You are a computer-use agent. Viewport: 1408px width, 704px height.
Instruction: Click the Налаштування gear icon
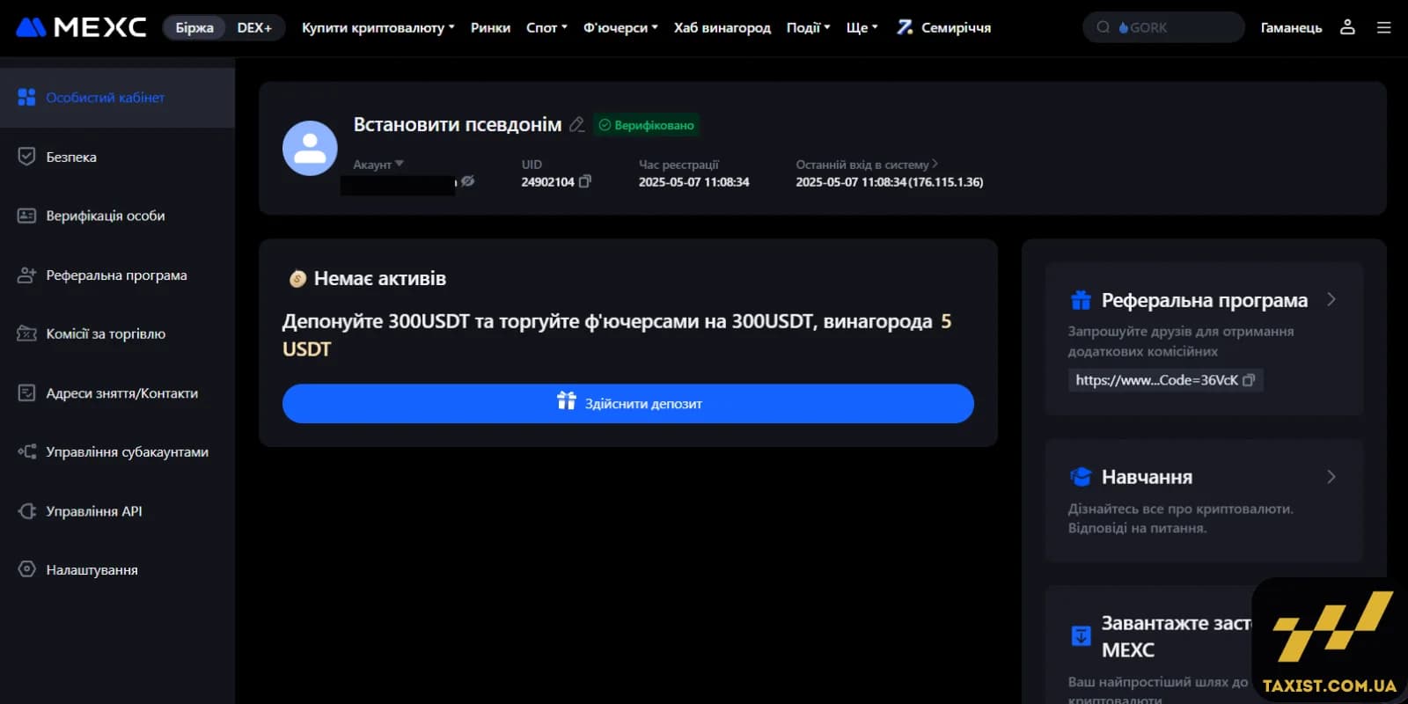click(x=27, y=569)
